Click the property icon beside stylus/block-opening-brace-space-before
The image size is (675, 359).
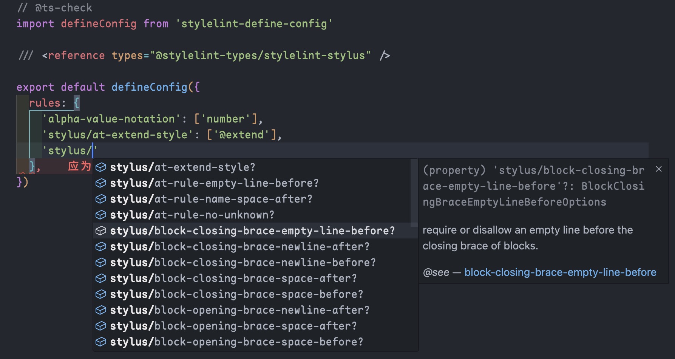(x=100, y=342)
